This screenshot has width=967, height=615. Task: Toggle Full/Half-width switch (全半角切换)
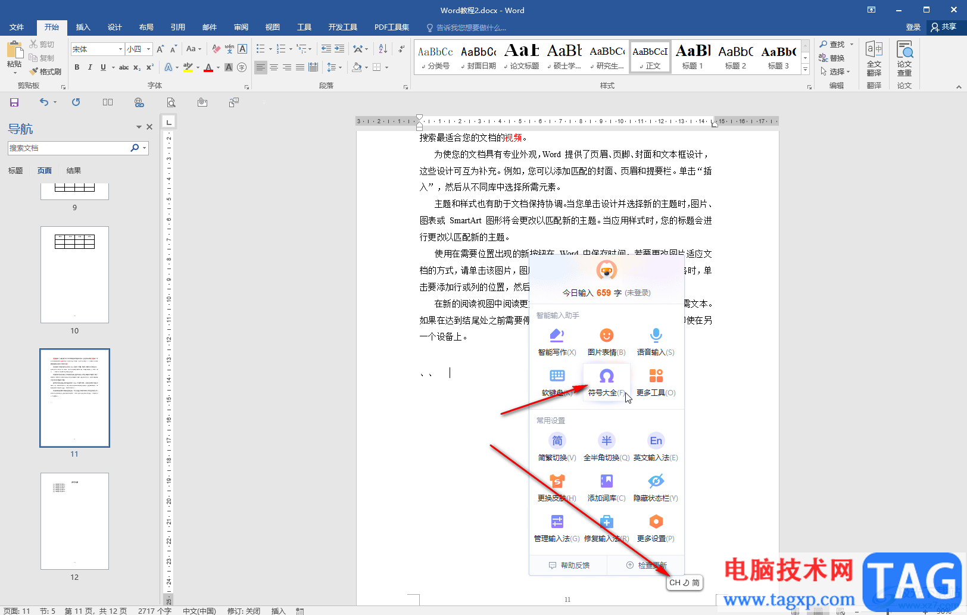pos(606,447)
